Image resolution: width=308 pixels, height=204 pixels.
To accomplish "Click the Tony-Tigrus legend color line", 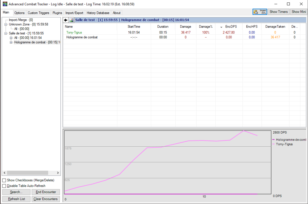I will [274, 144].
